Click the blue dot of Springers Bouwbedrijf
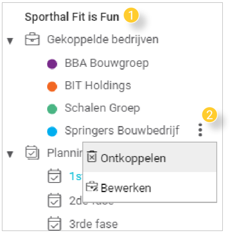232x233 pixels. point(52,131)
